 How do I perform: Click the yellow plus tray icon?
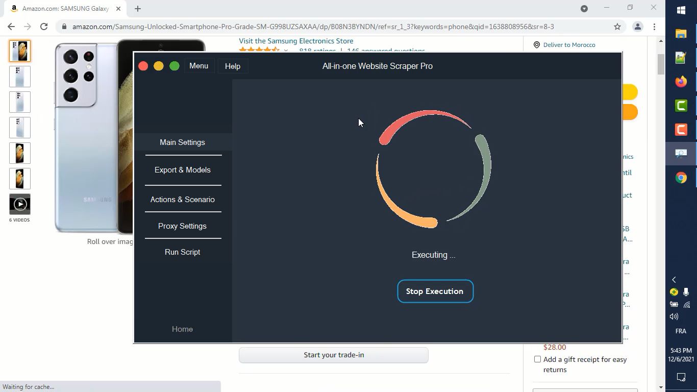[x=674, y=292]
